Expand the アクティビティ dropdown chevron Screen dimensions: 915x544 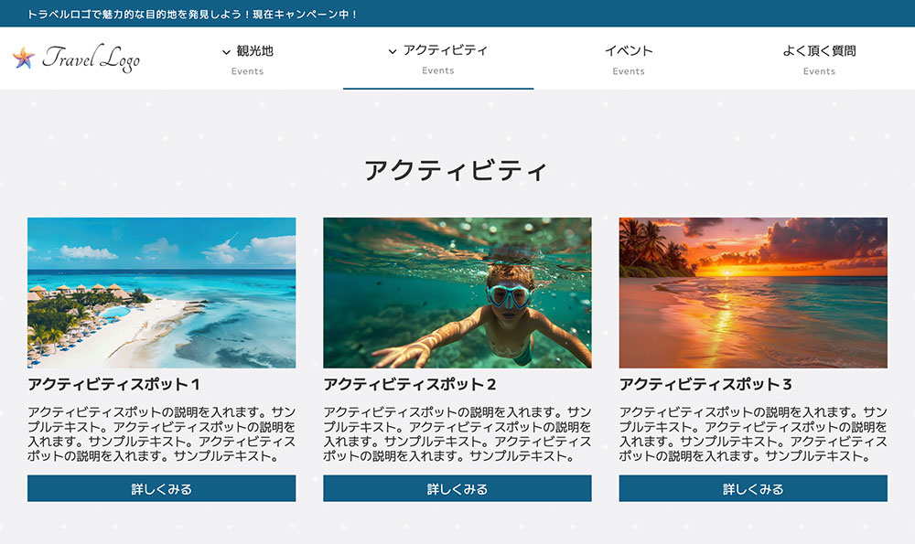tap(393, 51)
